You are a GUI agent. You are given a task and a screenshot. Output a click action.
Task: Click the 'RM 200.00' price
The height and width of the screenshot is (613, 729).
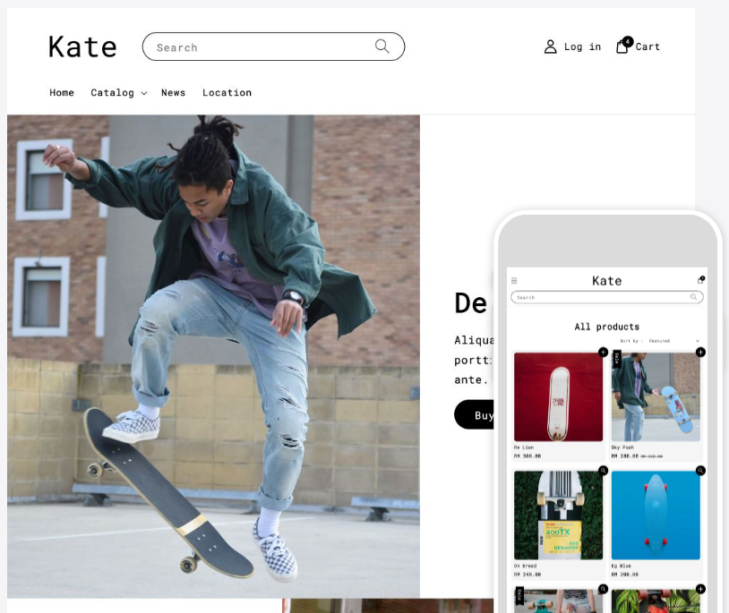[x=625, y=575]
